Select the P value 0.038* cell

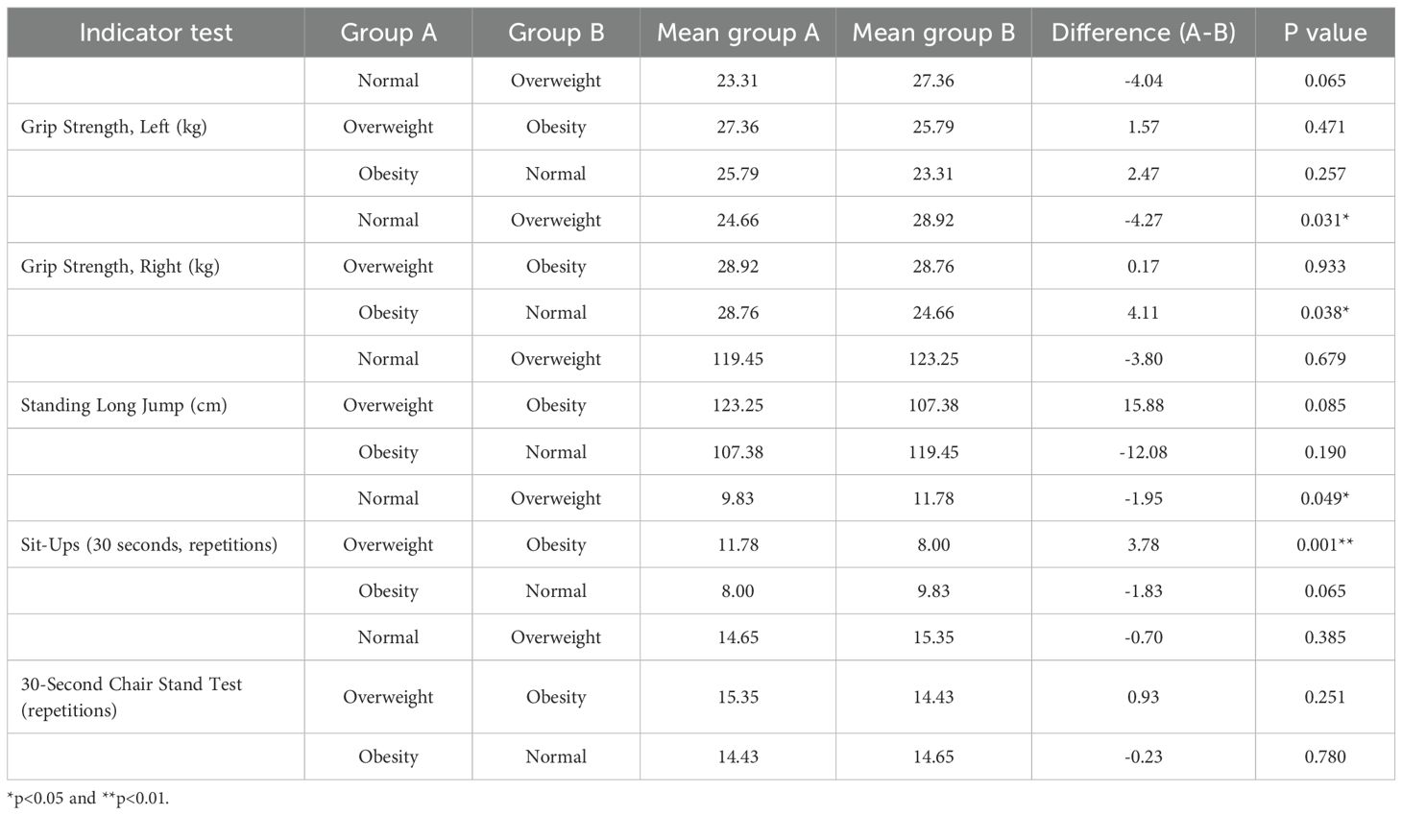1325,312
